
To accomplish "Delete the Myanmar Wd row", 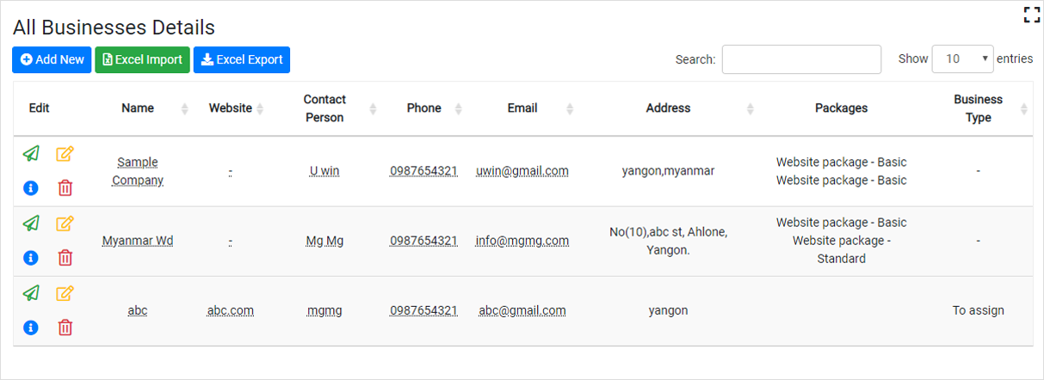I will [65, 257].
